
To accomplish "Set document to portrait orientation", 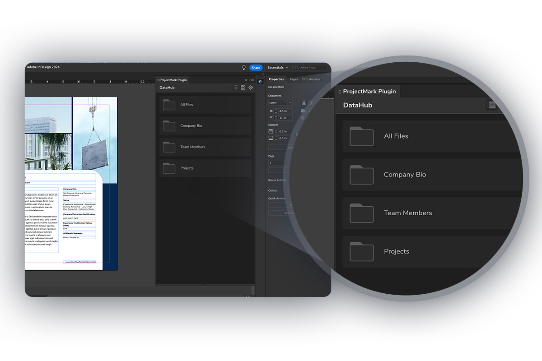I will point(304,102).
